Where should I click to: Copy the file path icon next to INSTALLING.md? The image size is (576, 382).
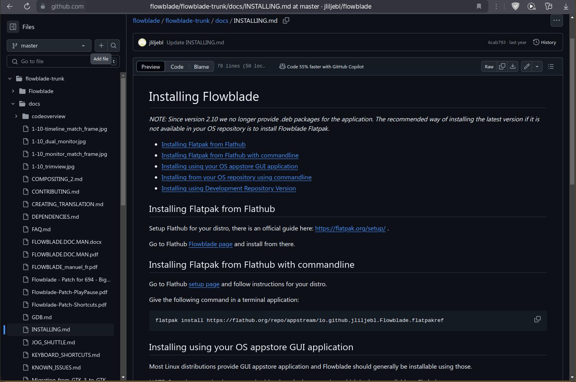pos(286,20)
